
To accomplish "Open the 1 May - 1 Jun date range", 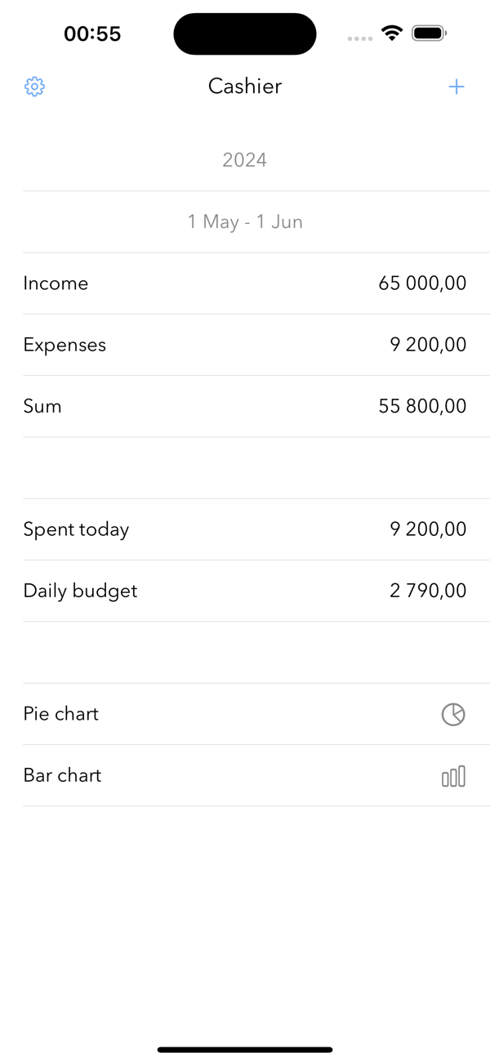I will tap(245, 222).
